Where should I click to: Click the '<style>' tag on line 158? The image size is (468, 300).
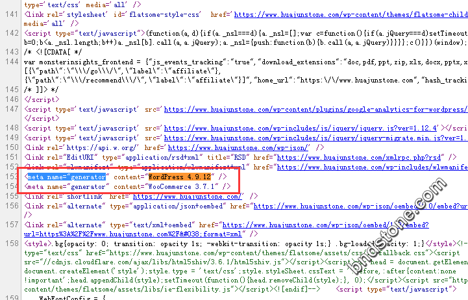click(x=38, y=244)
